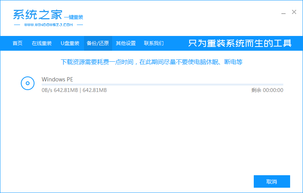The width and height of the screenshot is (303, 193).
Task: Click the 剩余 00:00:00 remaining time readout
Action: (x=267, y=90)
